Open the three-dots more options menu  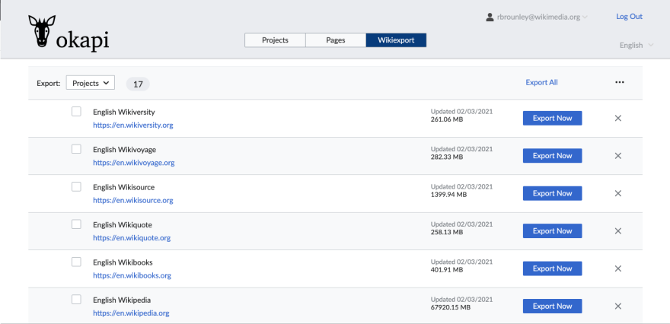pos(620,83)
